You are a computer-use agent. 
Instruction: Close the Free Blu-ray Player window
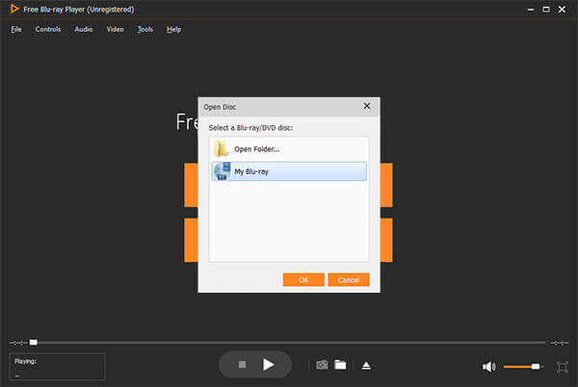point(562,10)
